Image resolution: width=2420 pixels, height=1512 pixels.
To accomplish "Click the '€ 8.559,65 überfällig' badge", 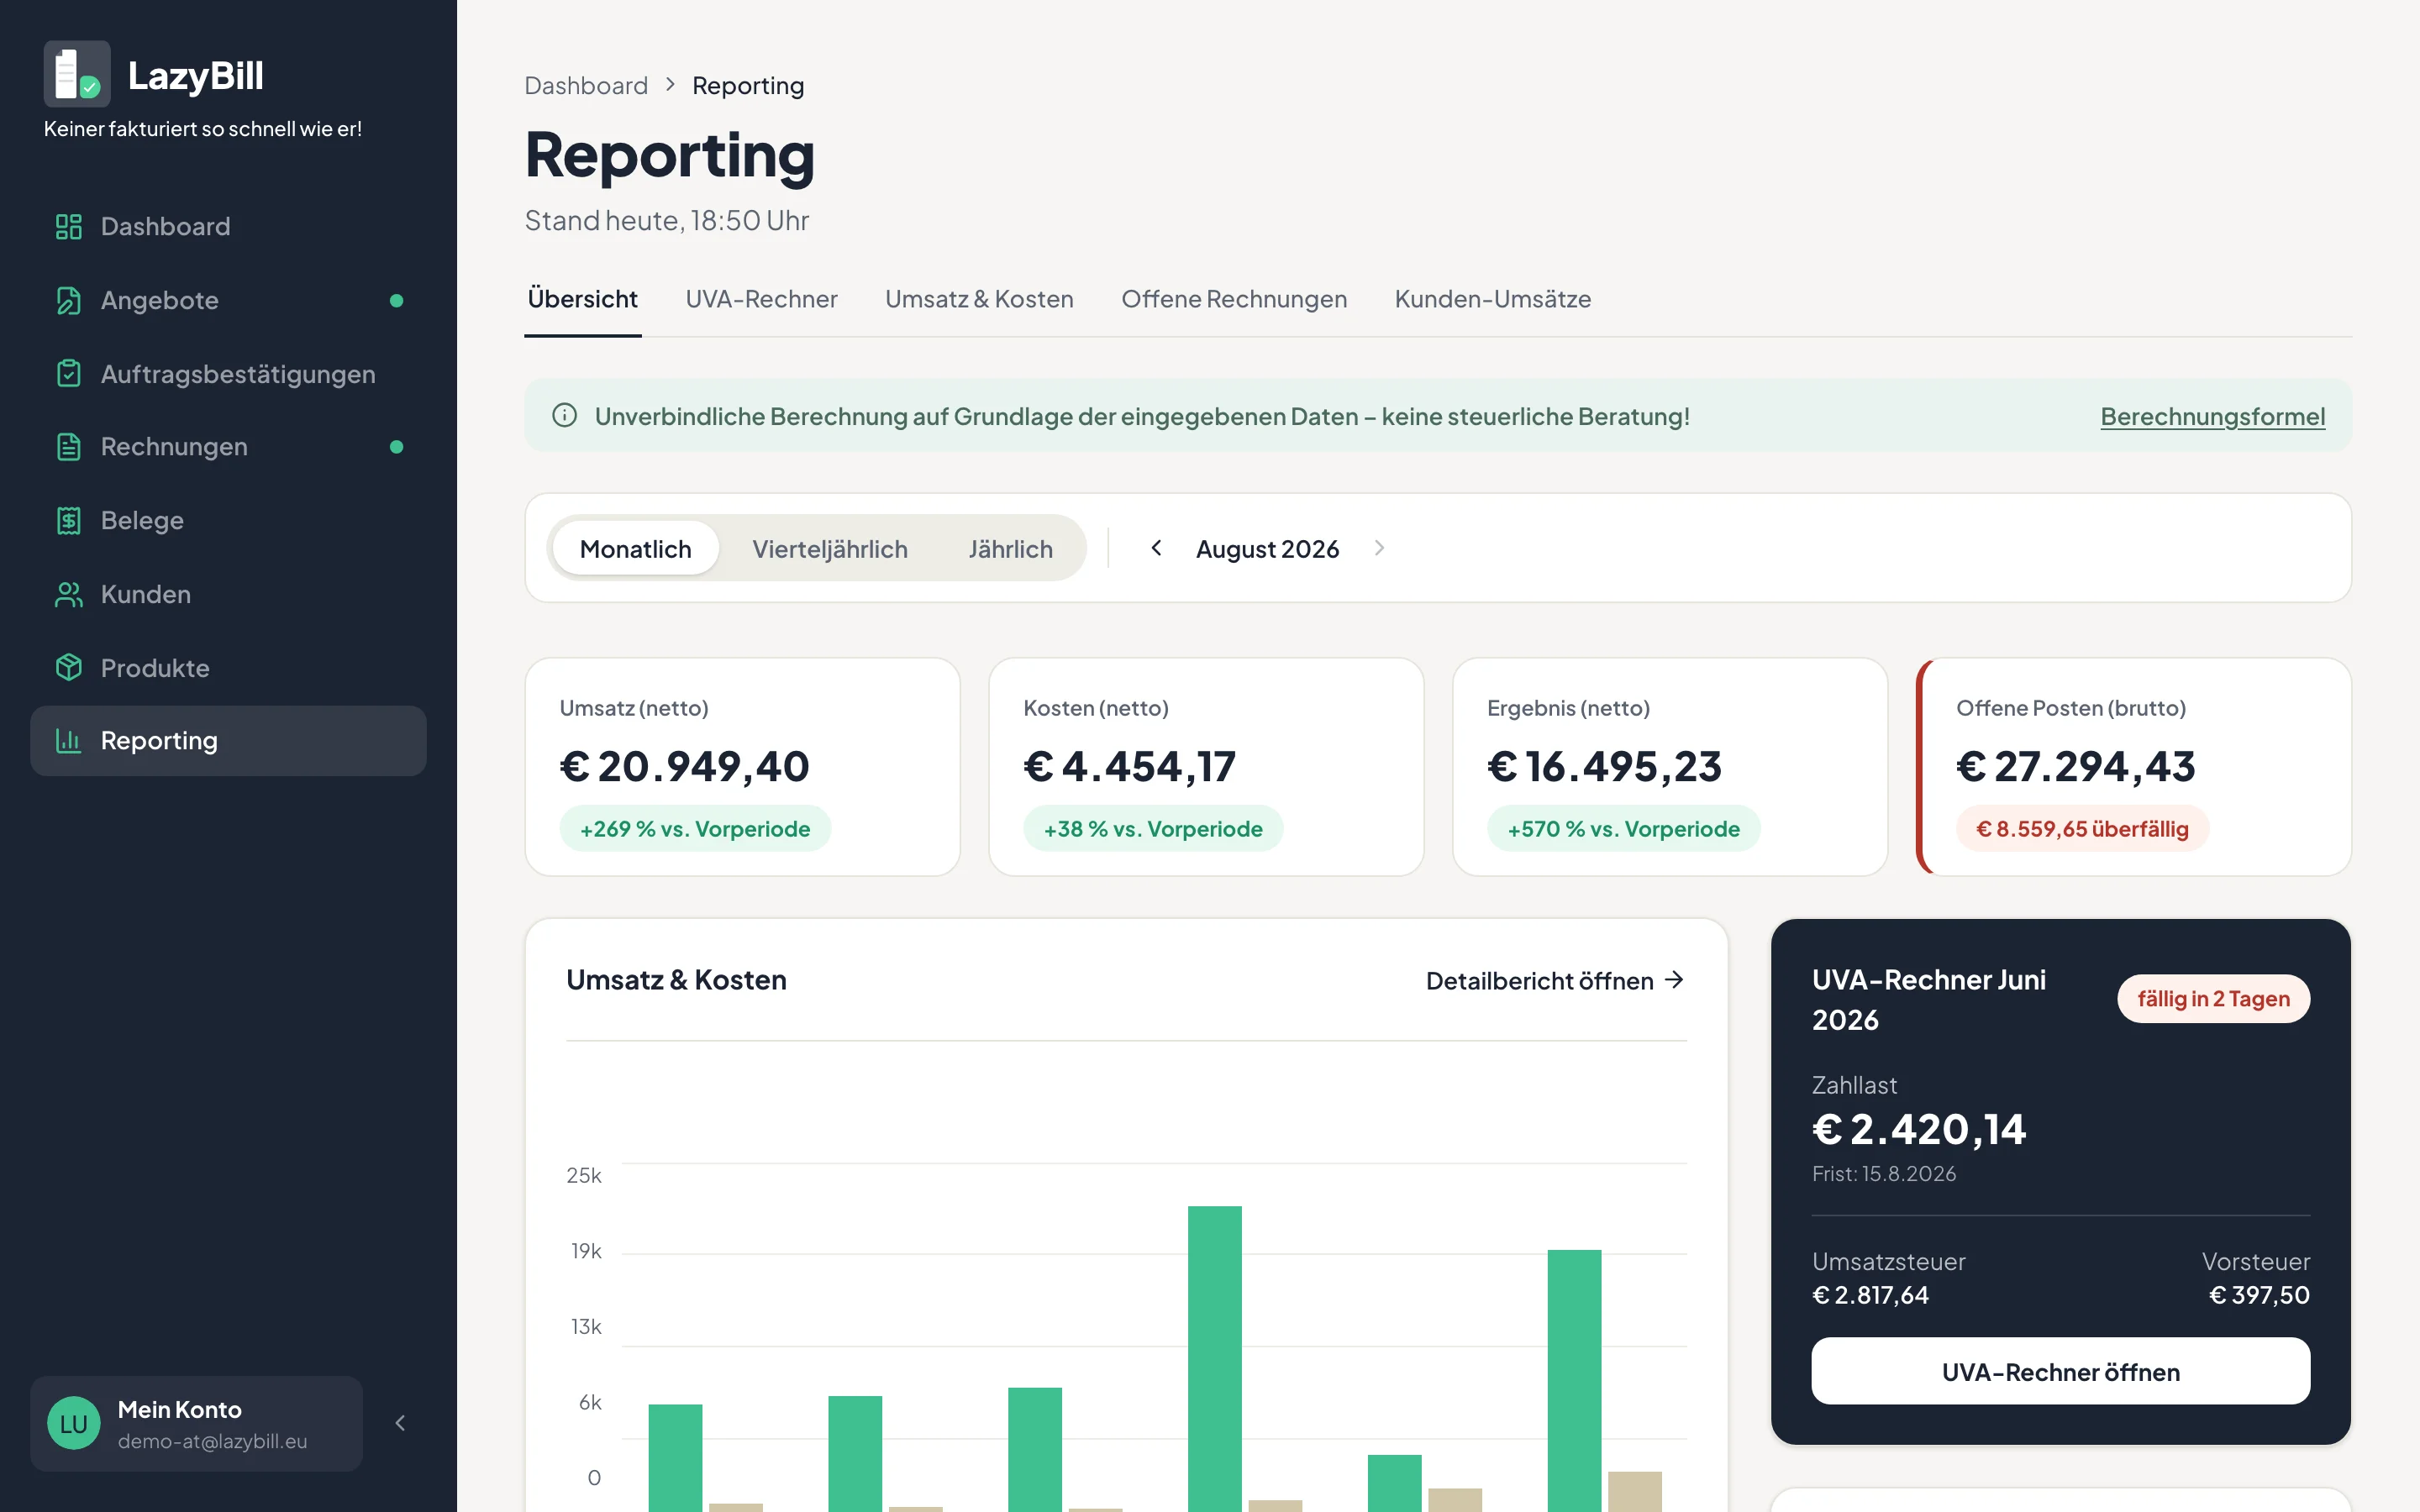I will click(x=2083, y=828).
